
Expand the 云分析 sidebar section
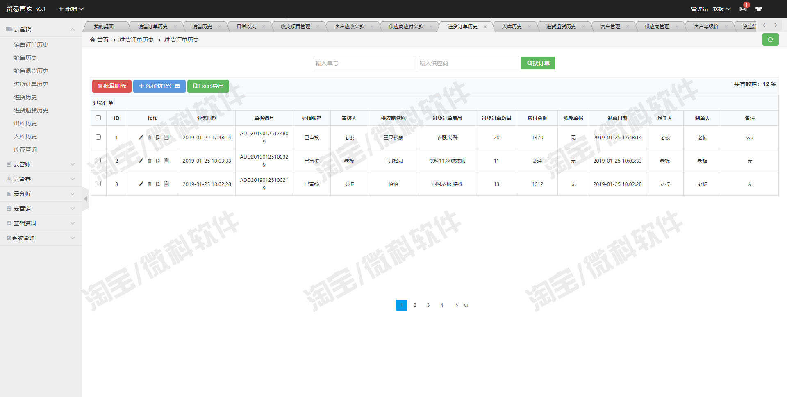tap(41, 194)
